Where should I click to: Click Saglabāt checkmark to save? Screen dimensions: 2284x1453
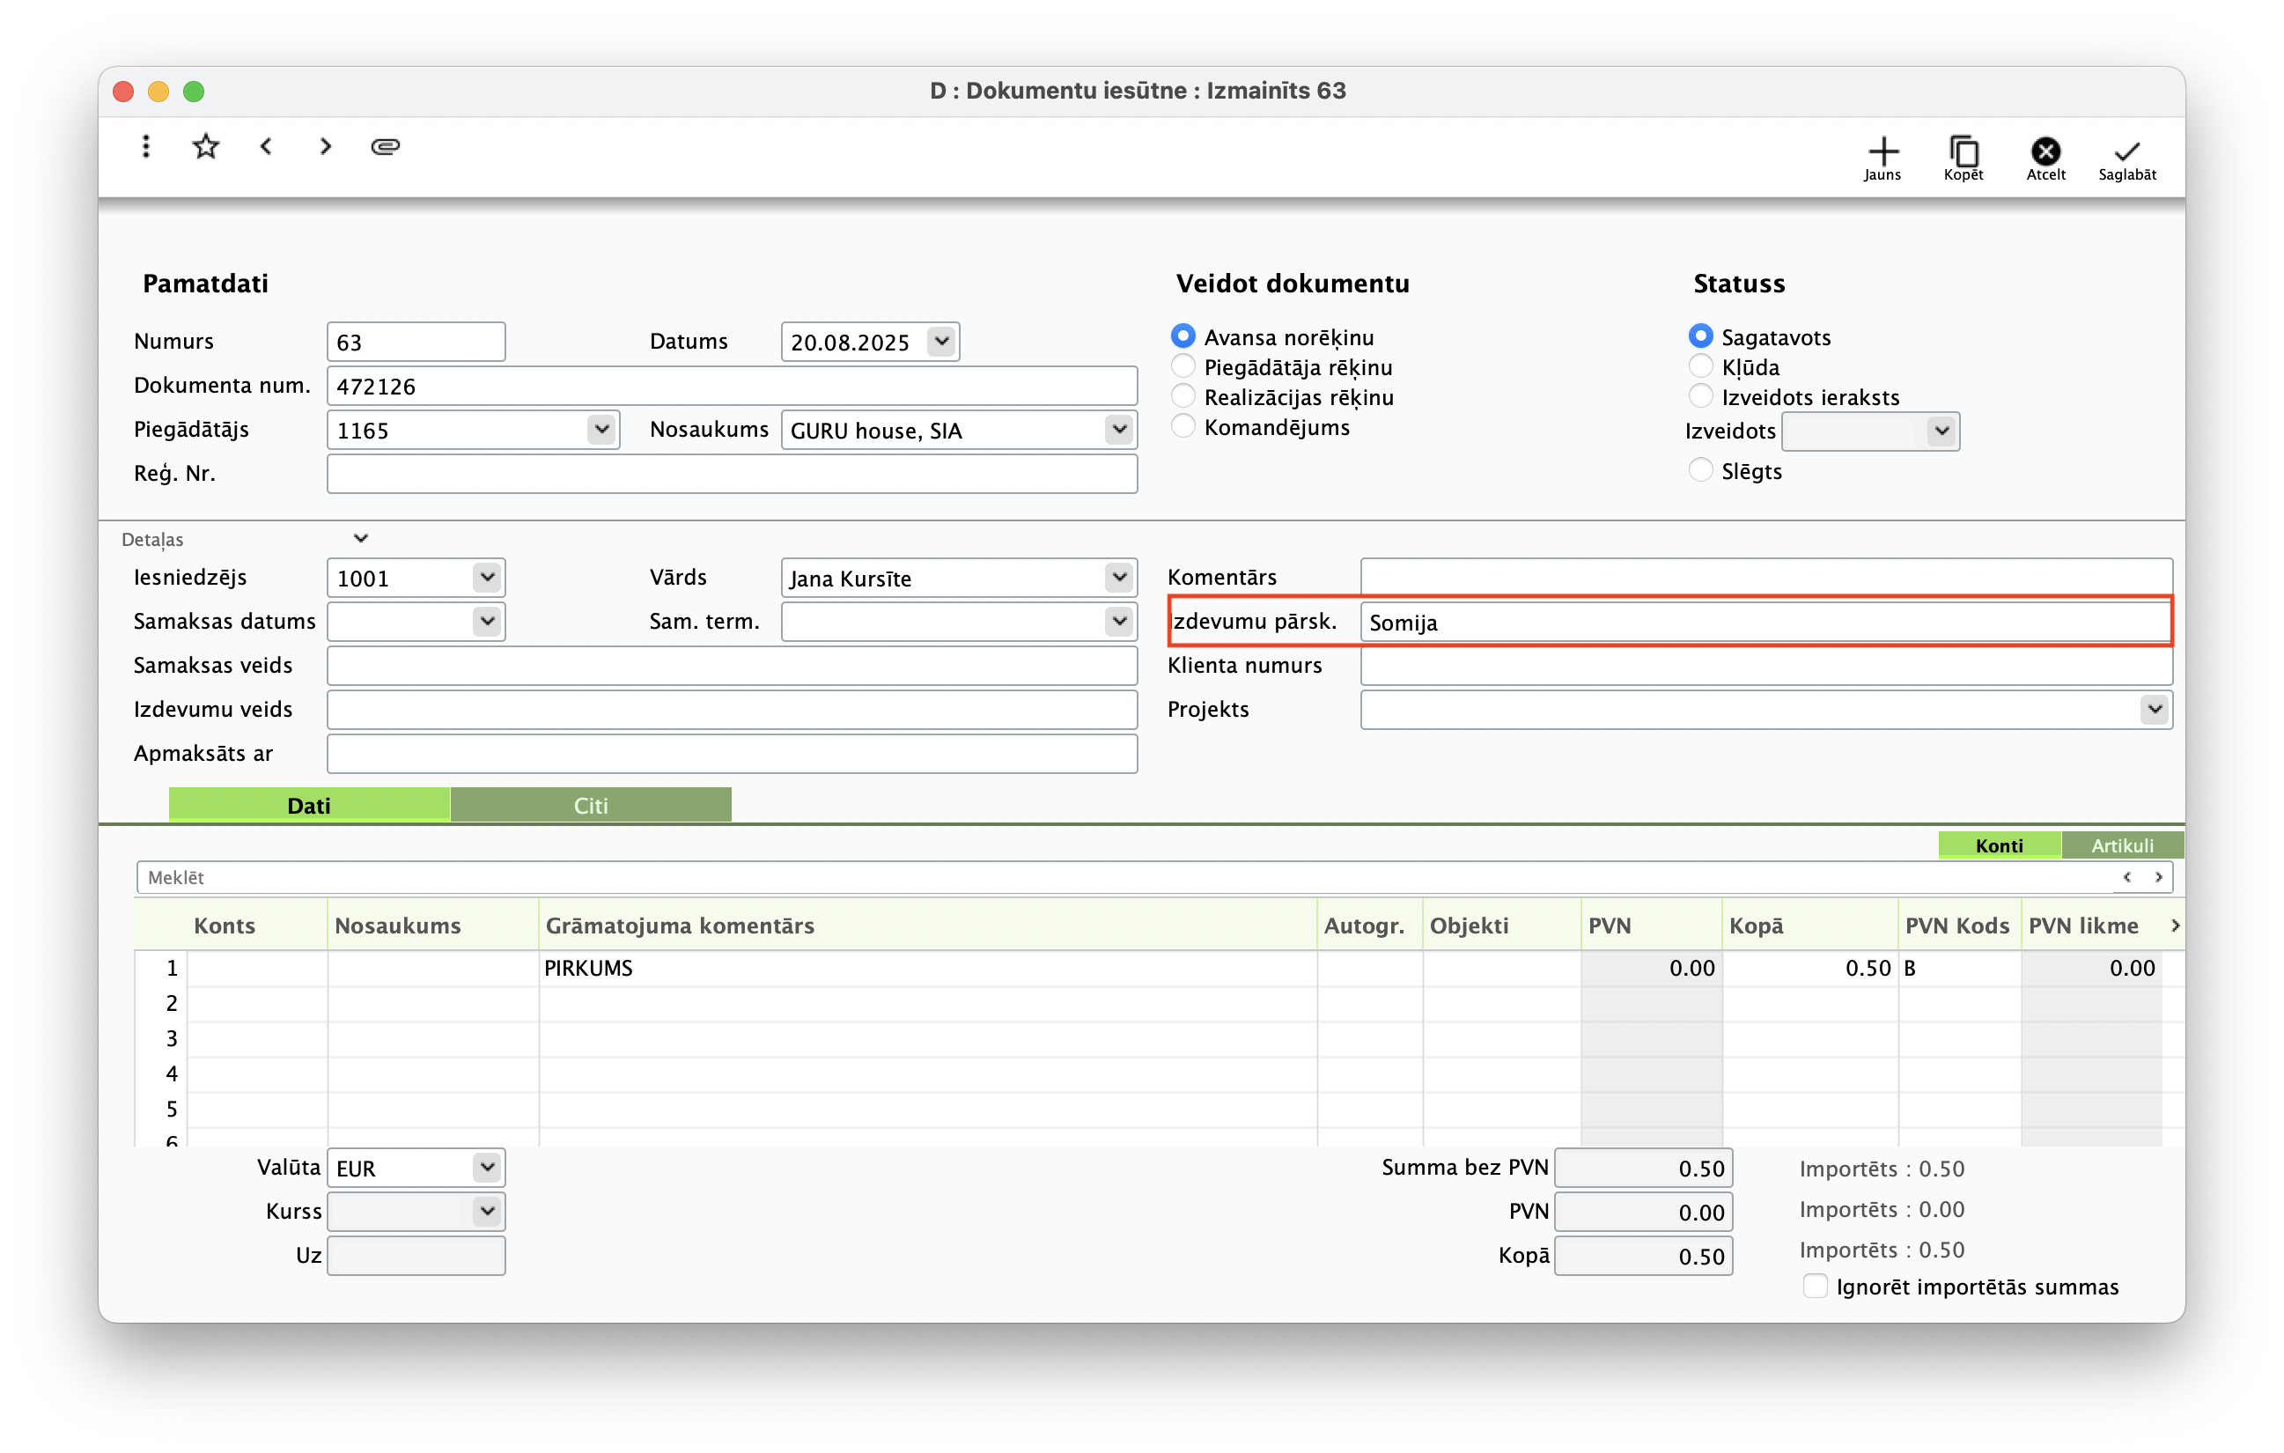(2126, 151)
